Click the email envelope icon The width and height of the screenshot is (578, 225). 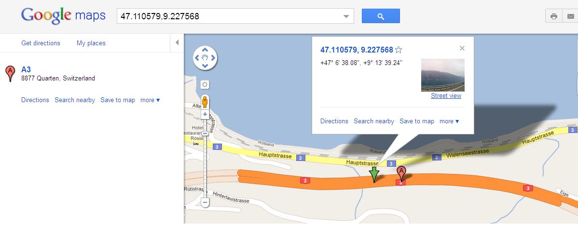(x=570, y=16)
